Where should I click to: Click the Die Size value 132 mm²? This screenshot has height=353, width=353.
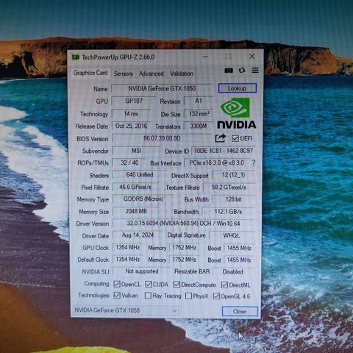pyautogui.click(x=199, y=114)
